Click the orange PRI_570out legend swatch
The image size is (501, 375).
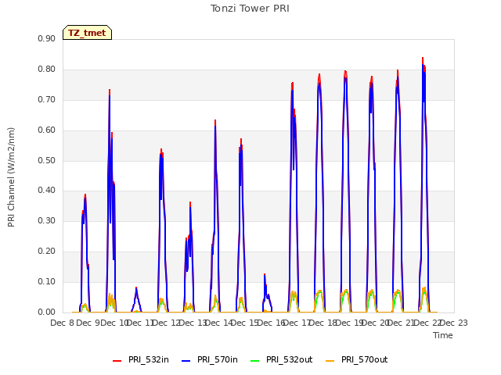point(330,361)
